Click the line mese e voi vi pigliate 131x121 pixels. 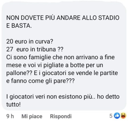click(x=55, y=65)
